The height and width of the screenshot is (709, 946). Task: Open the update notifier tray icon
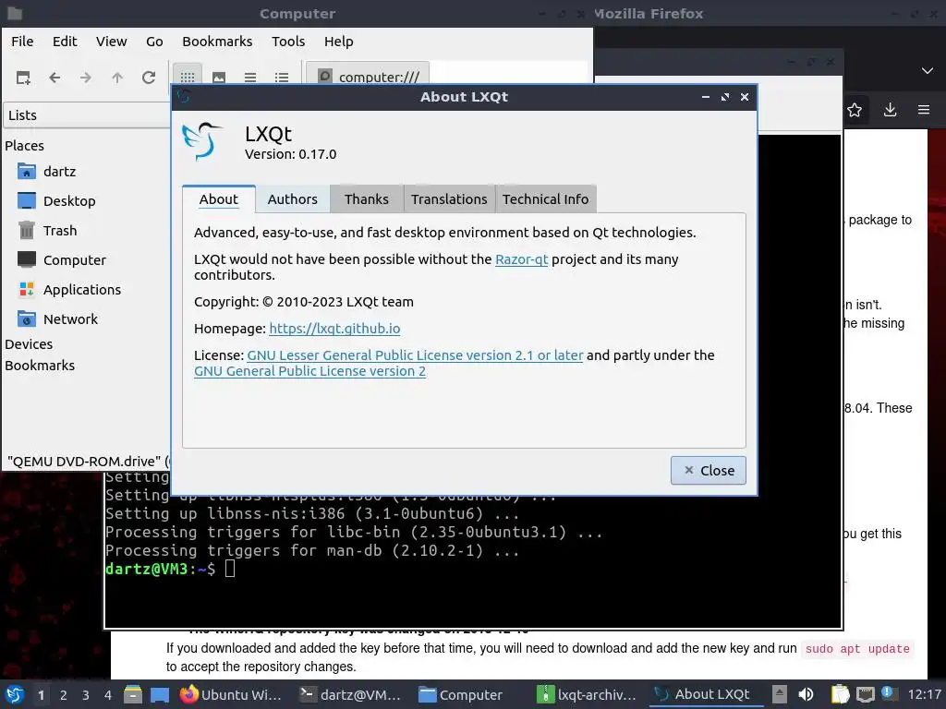888,694
